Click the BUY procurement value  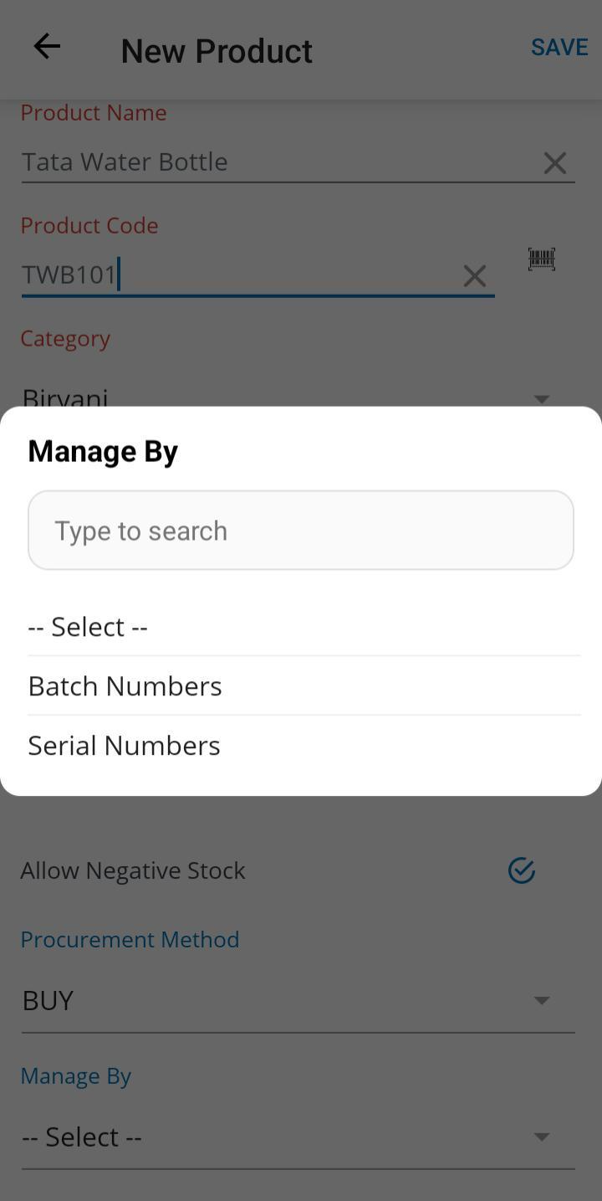[48, 1000]
